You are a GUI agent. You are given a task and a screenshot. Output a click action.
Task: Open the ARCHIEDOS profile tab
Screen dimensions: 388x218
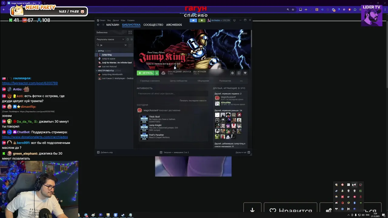174,25
